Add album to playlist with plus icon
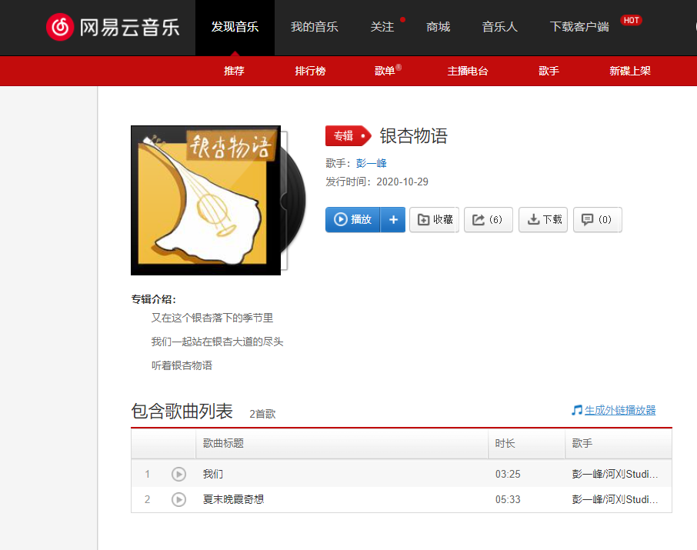Viewport: 697px width, 550px height. click(393, 219)
